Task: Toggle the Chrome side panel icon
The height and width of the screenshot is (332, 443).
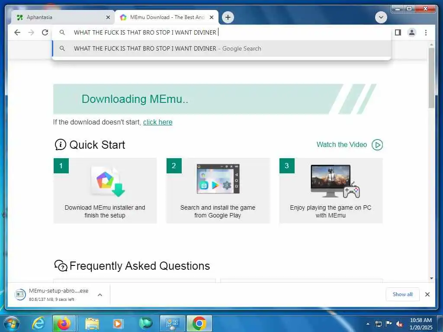Action: (x=398, y=32)
